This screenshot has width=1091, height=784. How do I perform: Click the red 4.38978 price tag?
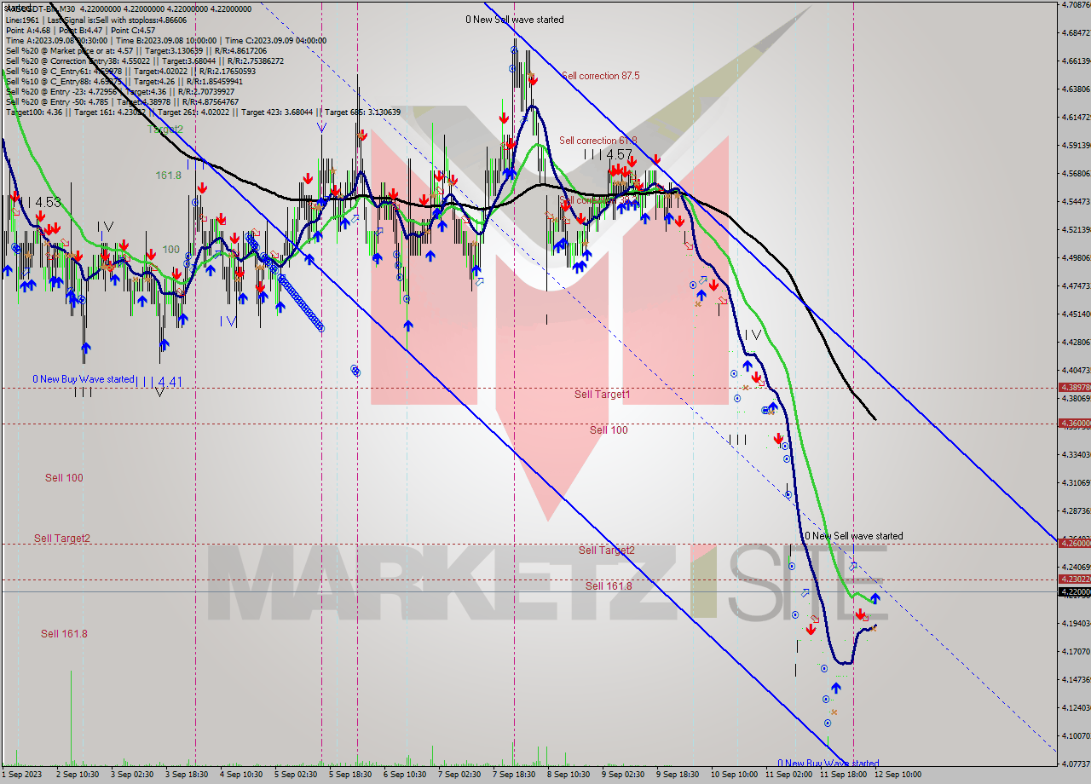(x=1073, y=387)
